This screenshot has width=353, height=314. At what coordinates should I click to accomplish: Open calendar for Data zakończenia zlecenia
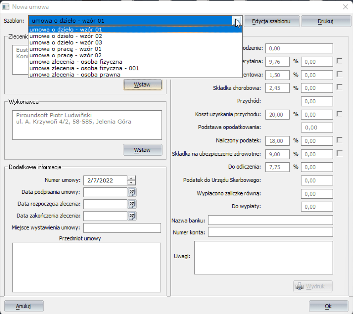[x=132, y=216]
